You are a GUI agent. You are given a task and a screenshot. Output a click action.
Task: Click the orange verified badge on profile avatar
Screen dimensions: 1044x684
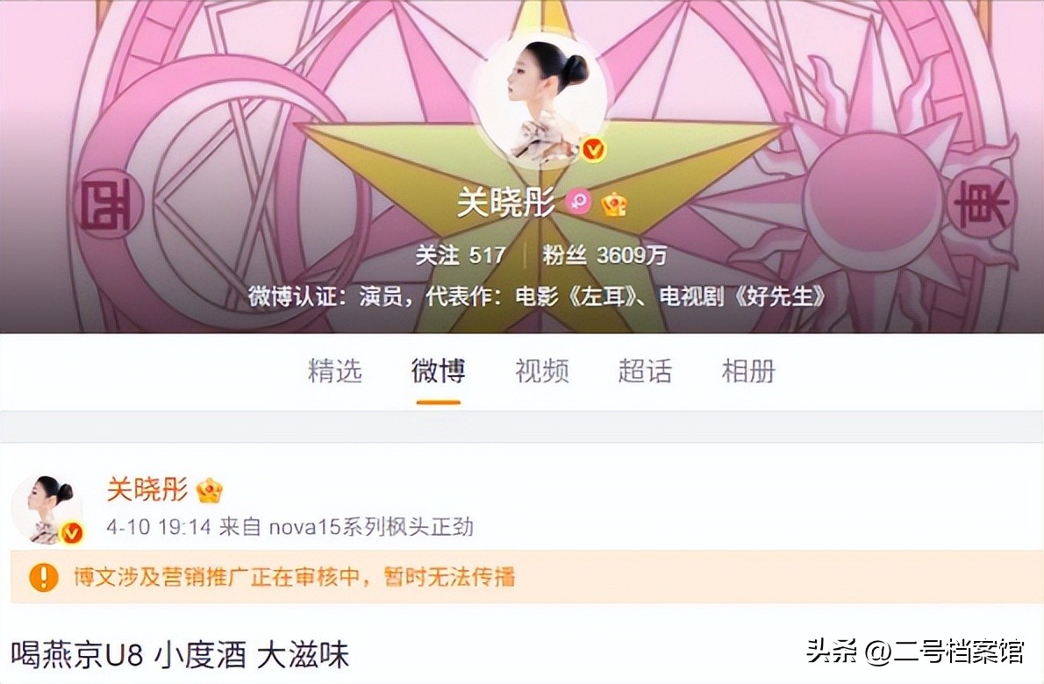(592, 150)
